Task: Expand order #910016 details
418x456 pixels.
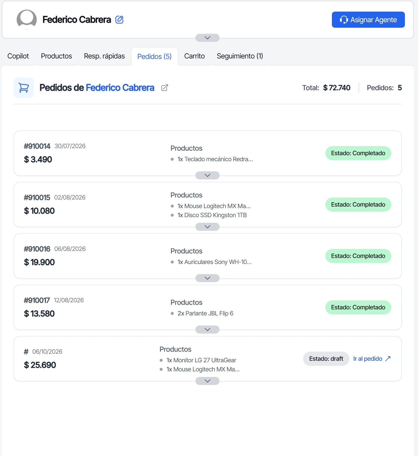Action: tap(207, 278)
